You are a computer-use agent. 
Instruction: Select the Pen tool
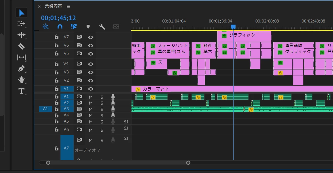(21, 68)
